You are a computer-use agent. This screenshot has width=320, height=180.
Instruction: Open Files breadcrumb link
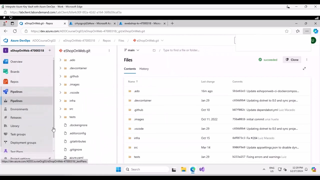click(x=121, y=40)
